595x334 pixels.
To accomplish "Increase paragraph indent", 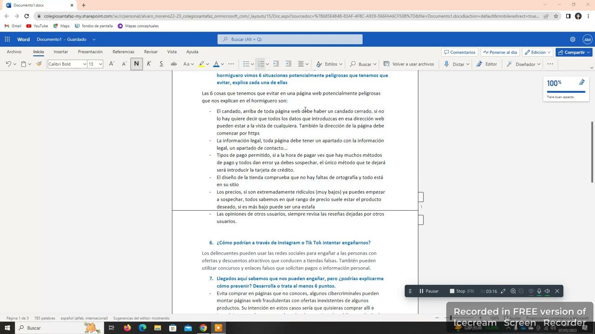I will coord(289,64).
